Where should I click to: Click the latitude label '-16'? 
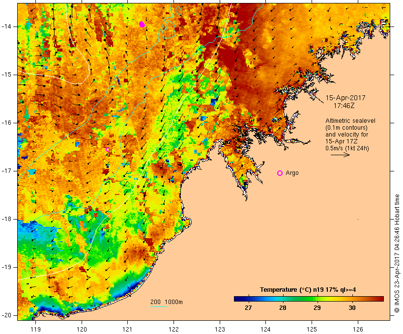6,123
